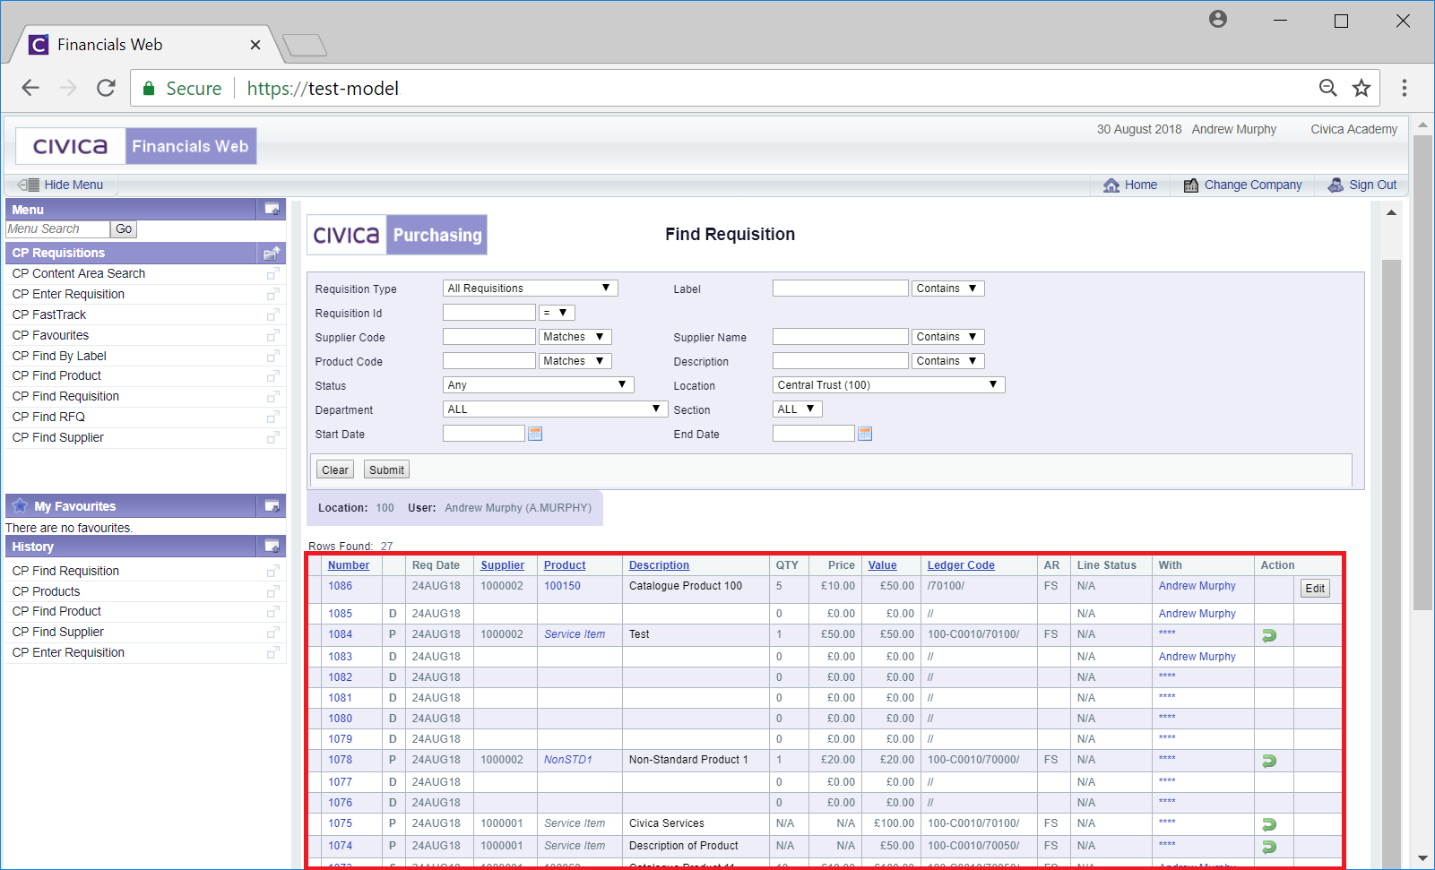Click green arrow action for requisition 1074

pos(1269,847)
